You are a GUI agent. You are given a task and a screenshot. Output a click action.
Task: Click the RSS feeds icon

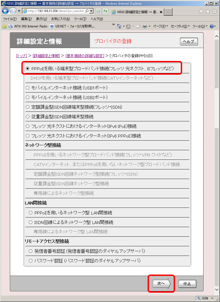pos(128,27)
